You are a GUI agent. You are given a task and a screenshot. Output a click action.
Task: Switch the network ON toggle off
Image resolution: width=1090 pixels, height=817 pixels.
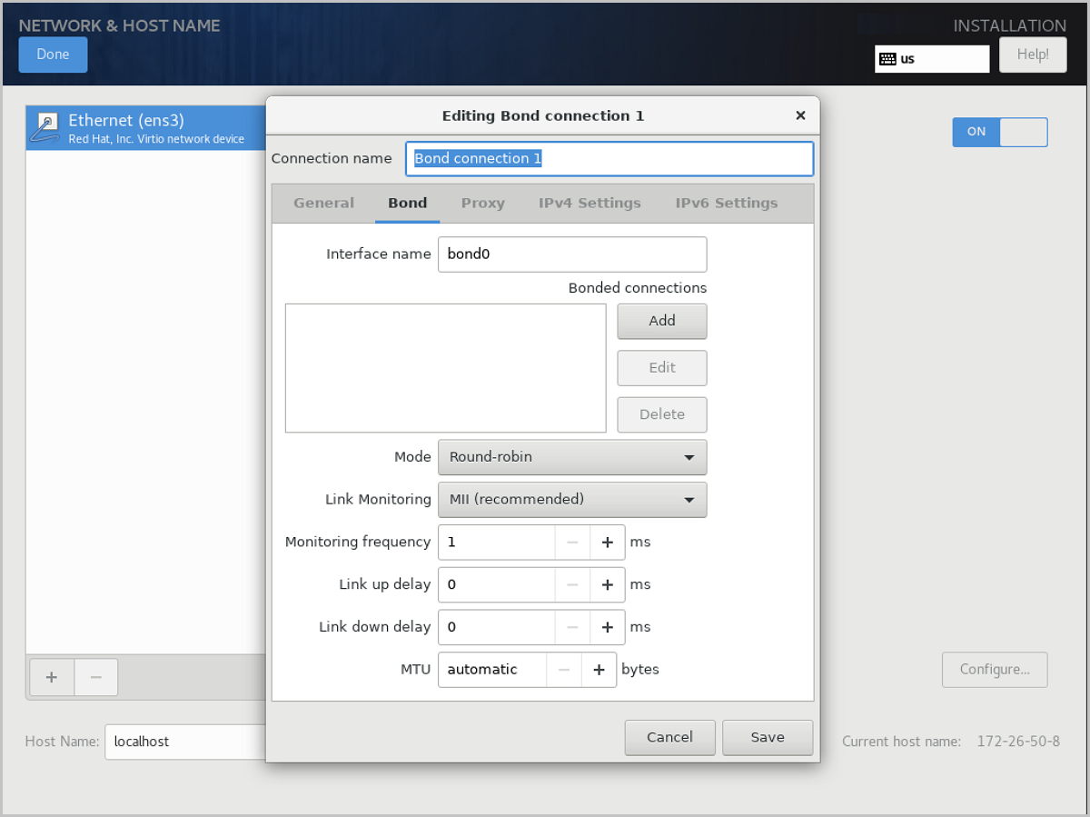pos(999,132)
